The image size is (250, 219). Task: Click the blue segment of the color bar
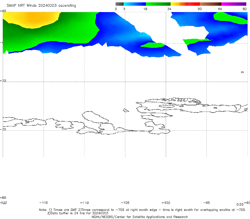[x=135, y=4]
